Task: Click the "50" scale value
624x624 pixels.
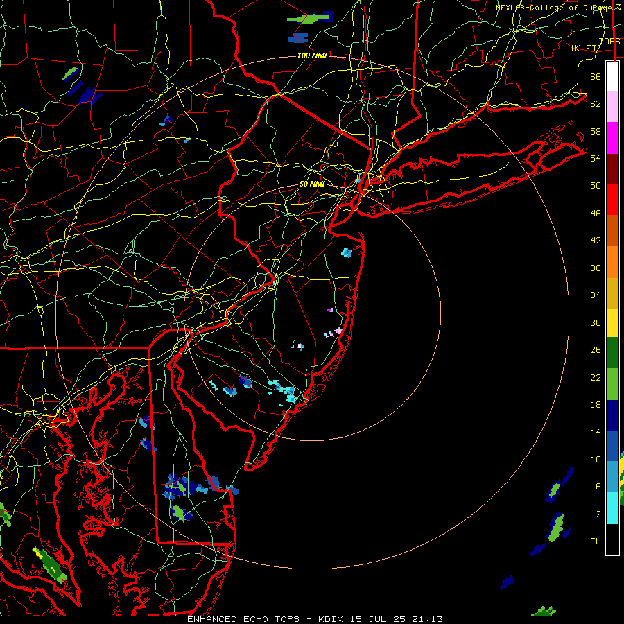Action: coord(596,185)
